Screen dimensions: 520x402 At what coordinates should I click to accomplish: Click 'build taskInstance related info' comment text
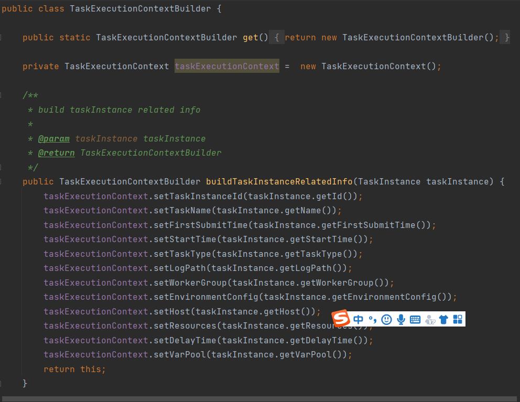[119, 110]
